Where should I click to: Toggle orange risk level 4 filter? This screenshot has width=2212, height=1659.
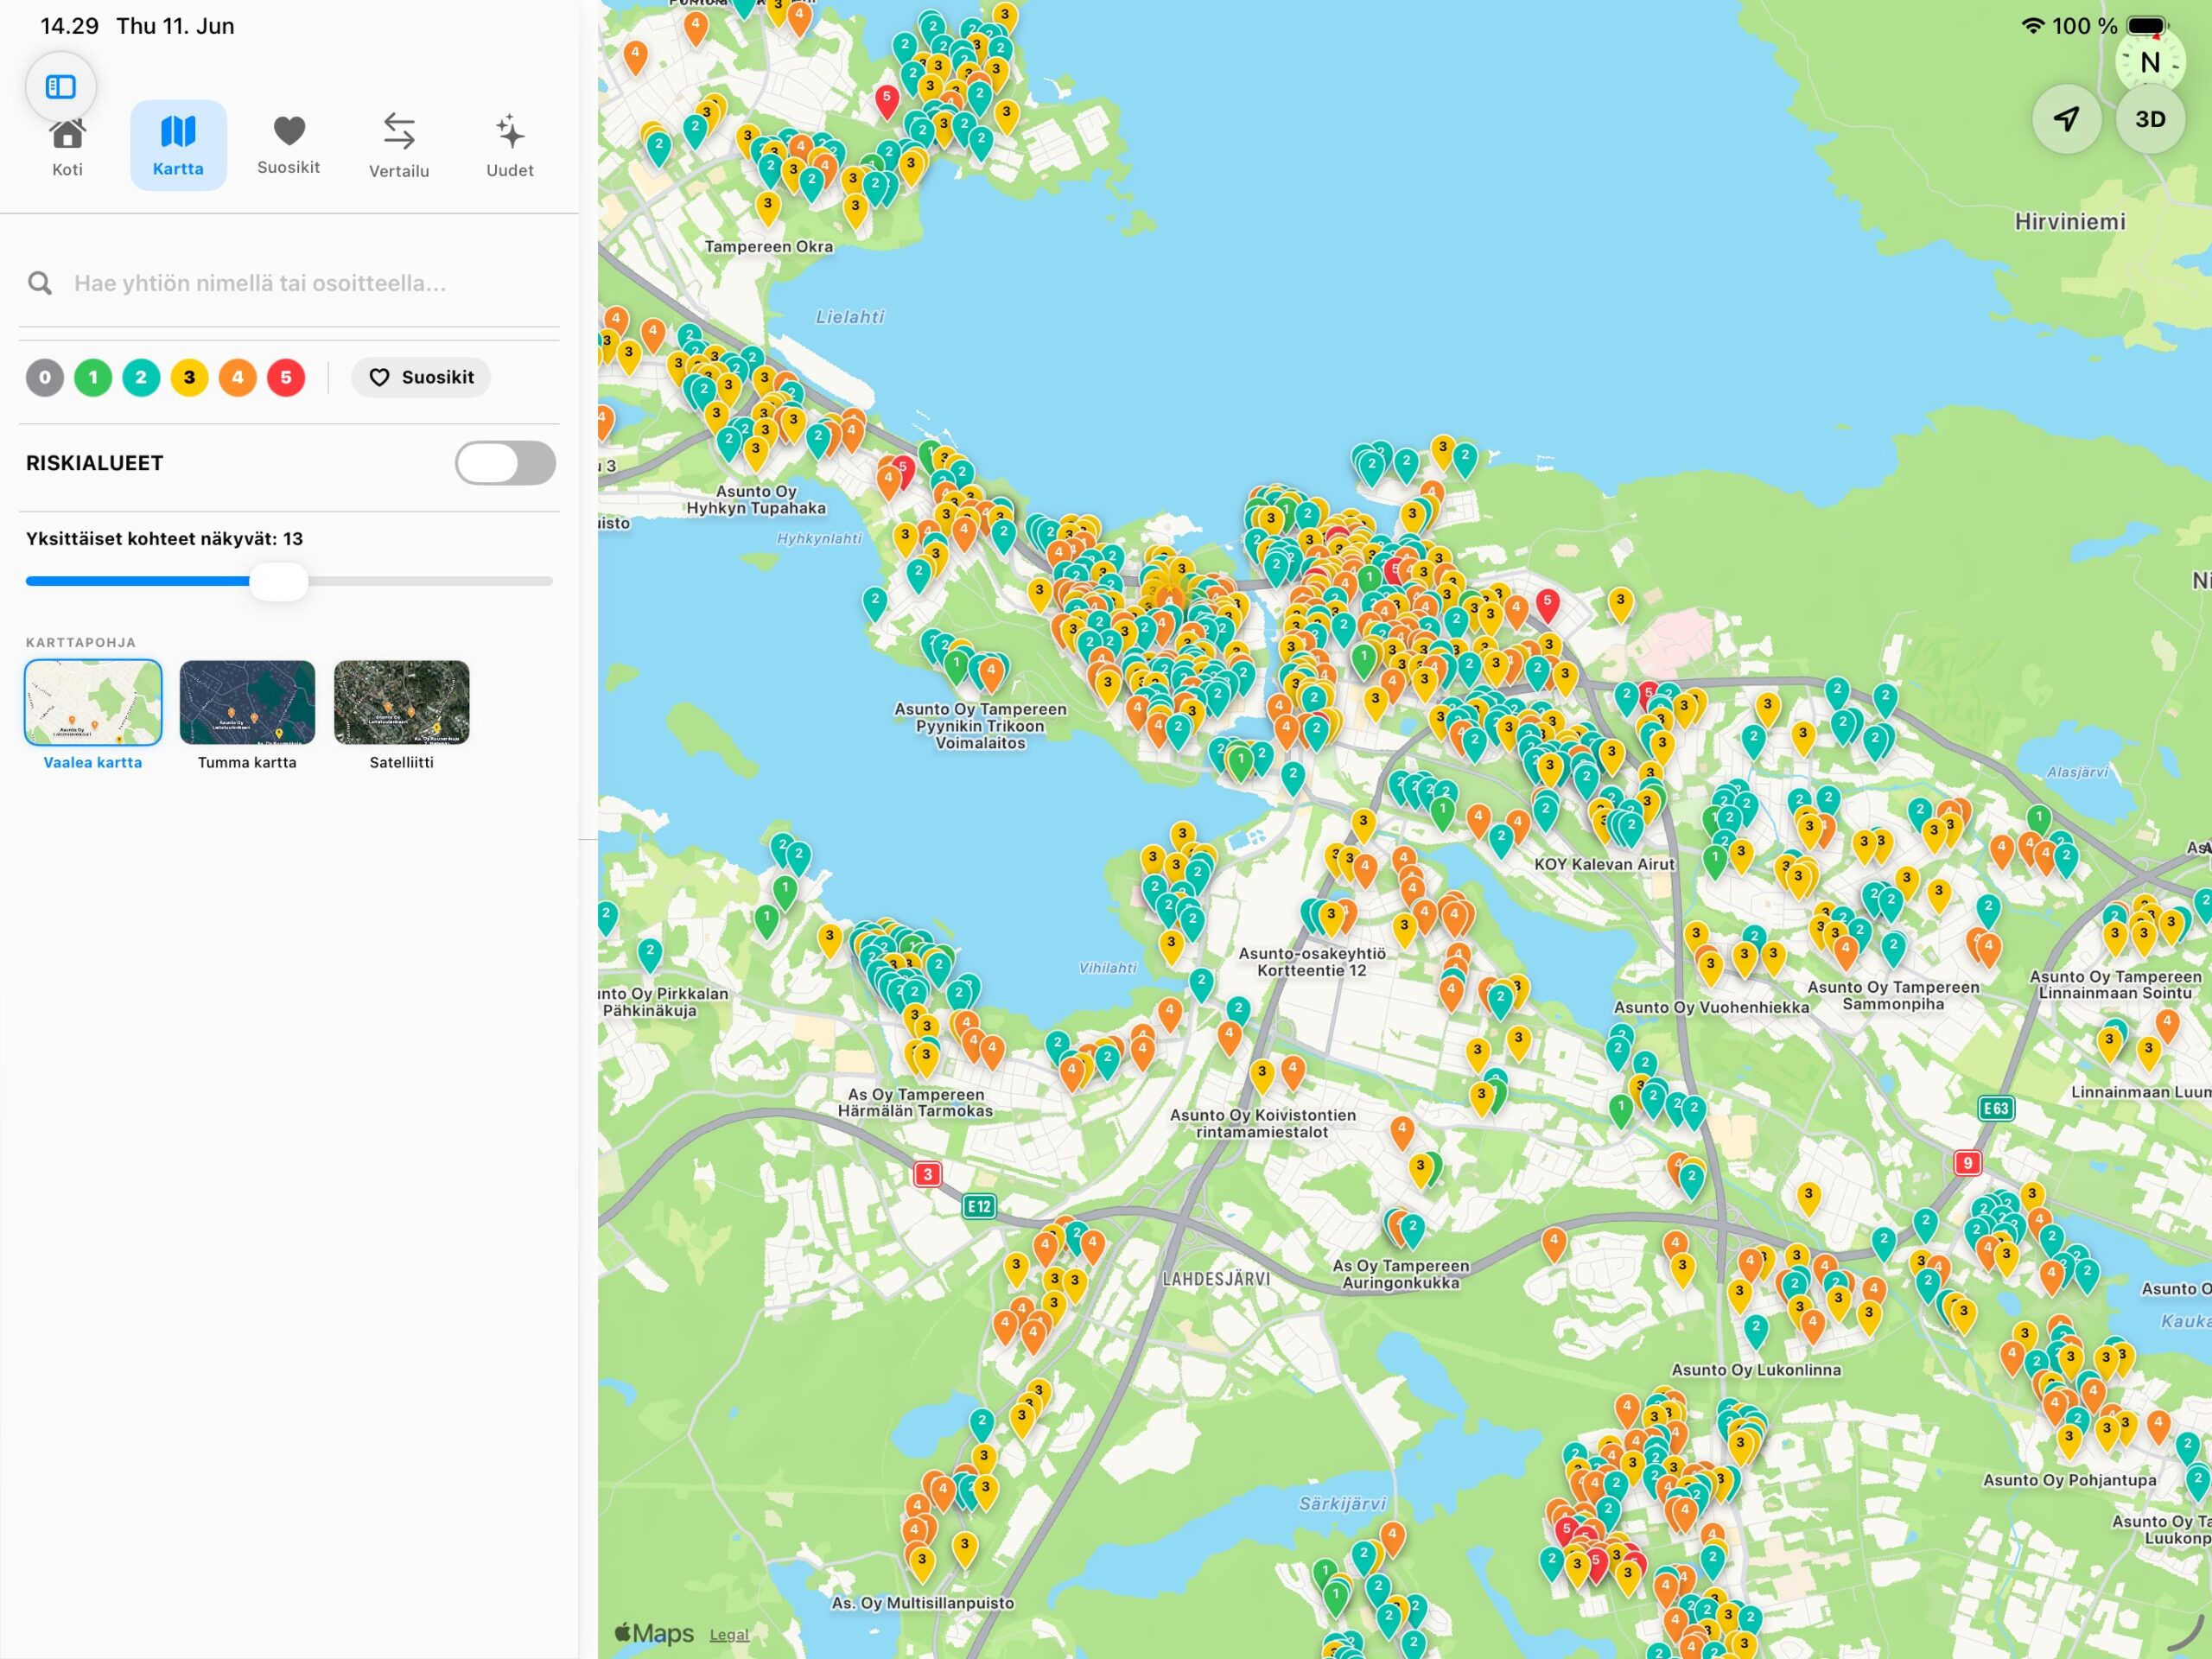pyautogui.click(x=237, y=378)
